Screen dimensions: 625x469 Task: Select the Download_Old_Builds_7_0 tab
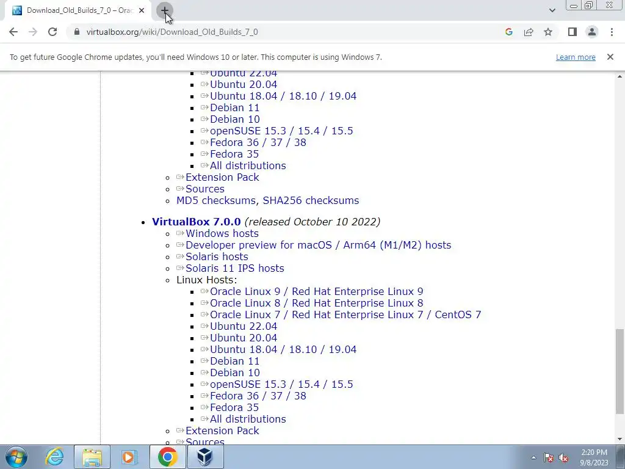point(78,11)
